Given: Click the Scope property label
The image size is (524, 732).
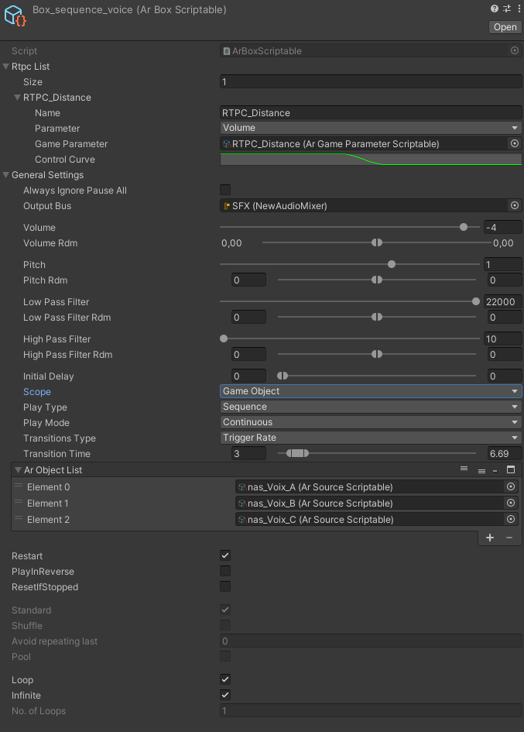Looking at the screenshot, I should click(37, 392).
